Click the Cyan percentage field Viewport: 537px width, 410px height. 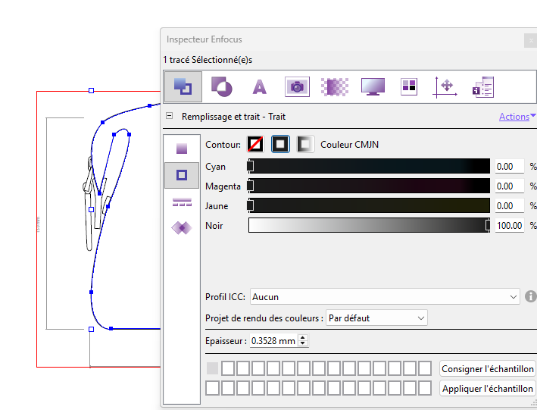pos(510,167)
